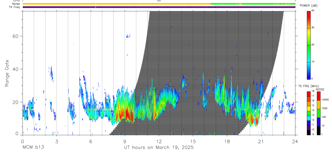Click the 24 tick on UT hours axis
The image size is (332, 153).
tap(295, 141)
